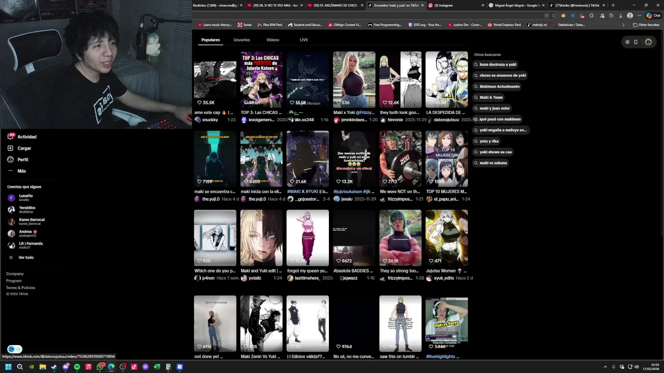Expand Terms & Policies footer section

click(20, 288)
